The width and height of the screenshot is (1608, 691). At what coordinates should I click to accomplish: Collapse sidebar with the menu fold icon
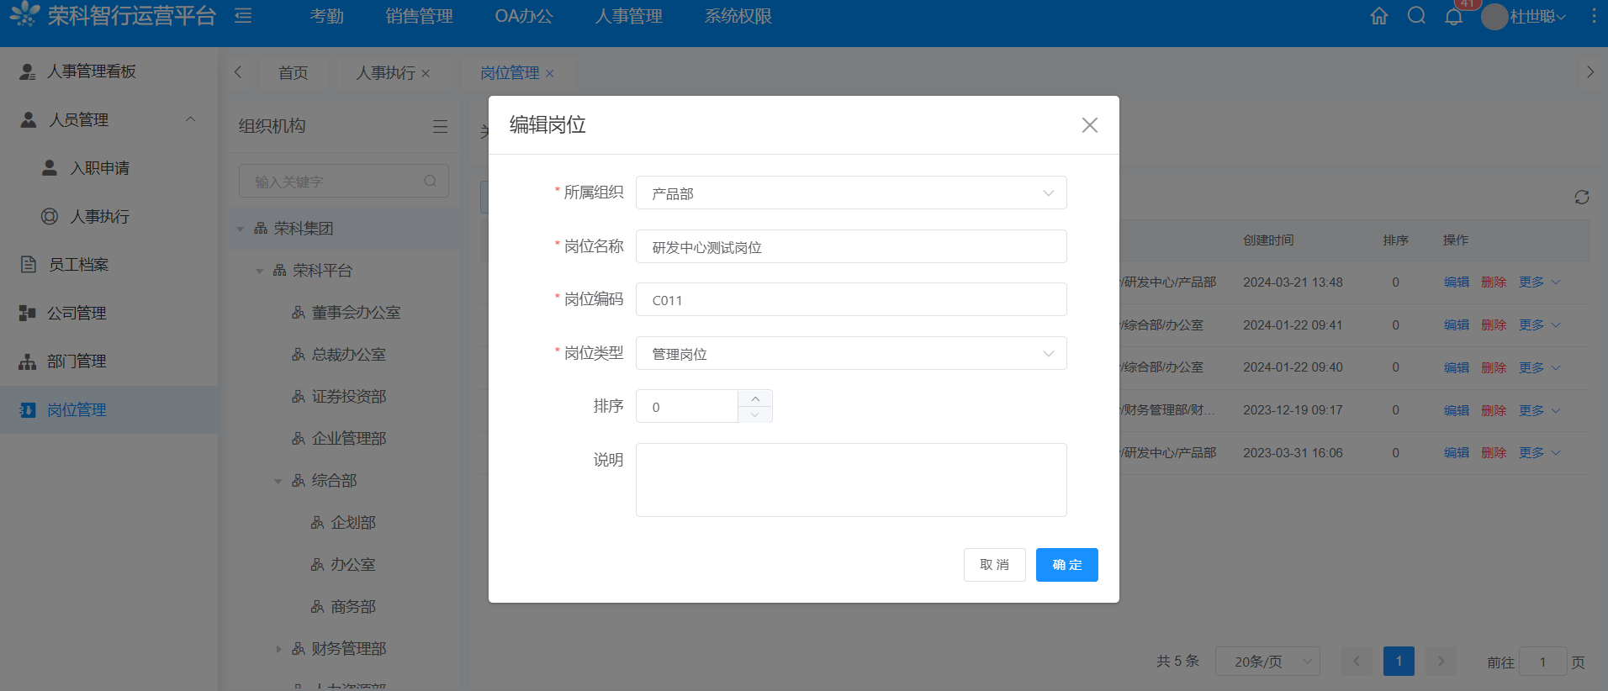click(x=243, y=16)
